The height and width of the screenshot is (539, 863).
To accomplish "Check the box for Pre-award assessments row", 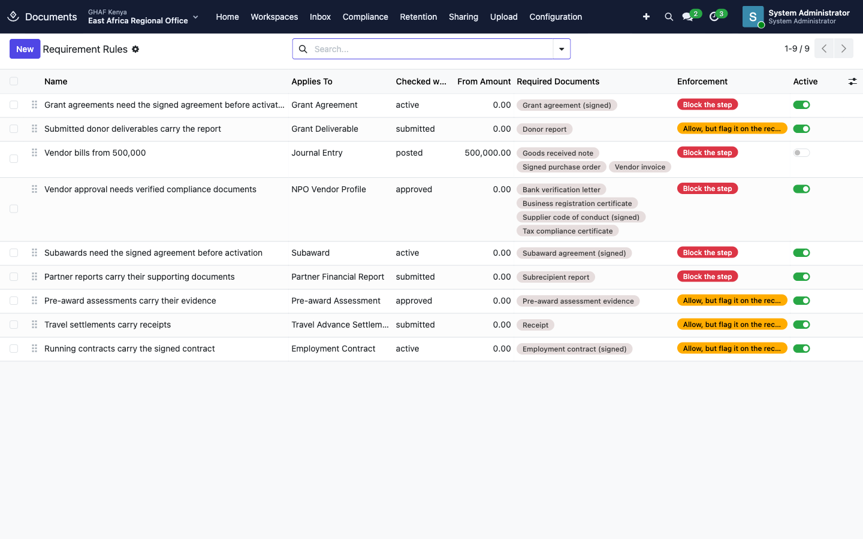I will (x=14, y=301).
